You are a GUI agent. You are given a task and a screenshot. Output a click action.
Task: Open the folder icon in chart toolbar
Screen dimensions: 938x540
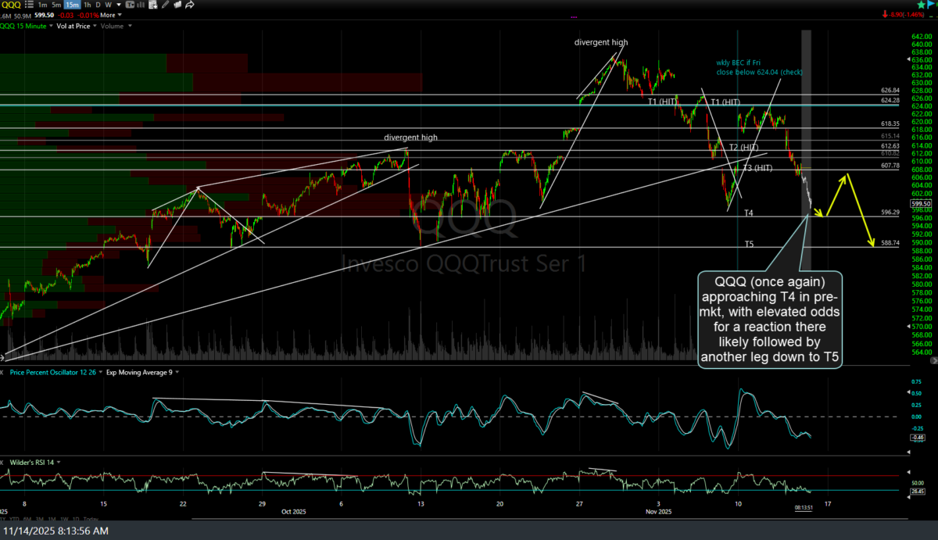(x=177, y=5)
